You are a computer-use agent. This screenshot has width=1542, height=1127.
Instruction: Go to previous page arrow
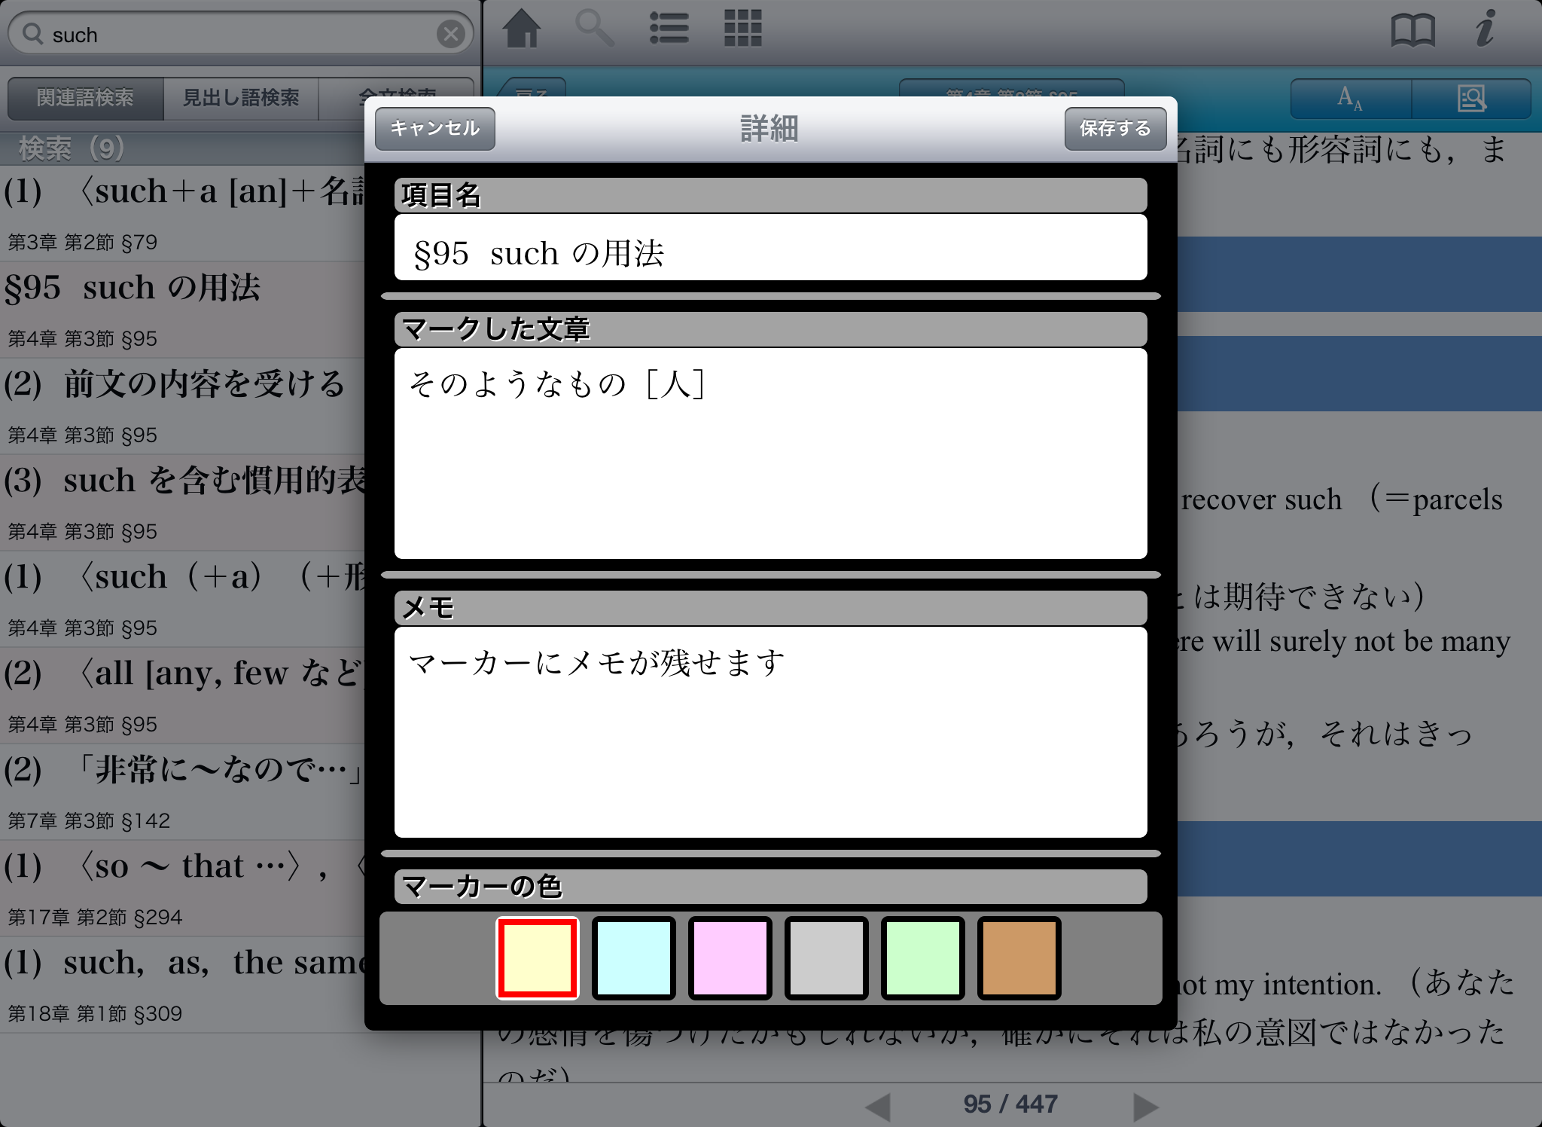(878, 1106)
